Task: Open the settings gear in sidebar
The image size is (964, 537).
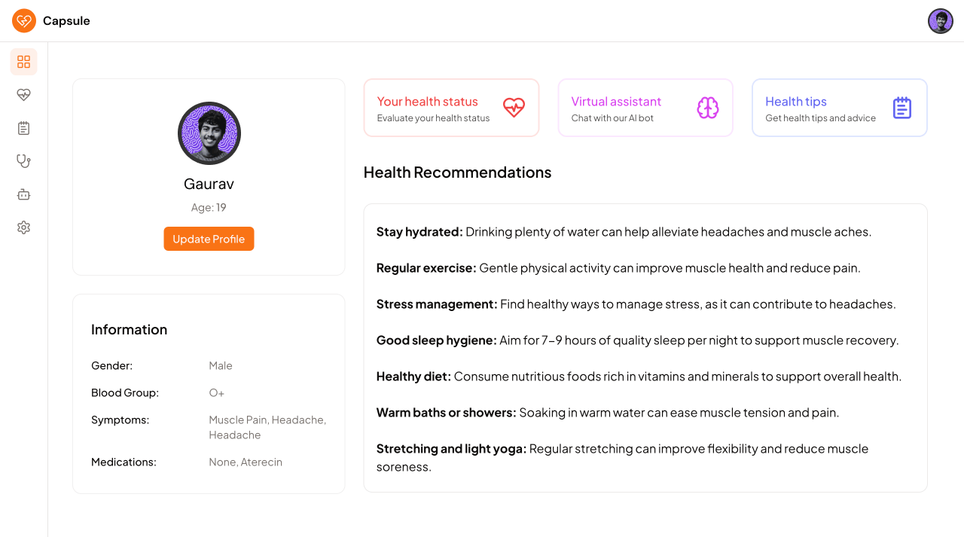Action: click(x=23, y=227)
